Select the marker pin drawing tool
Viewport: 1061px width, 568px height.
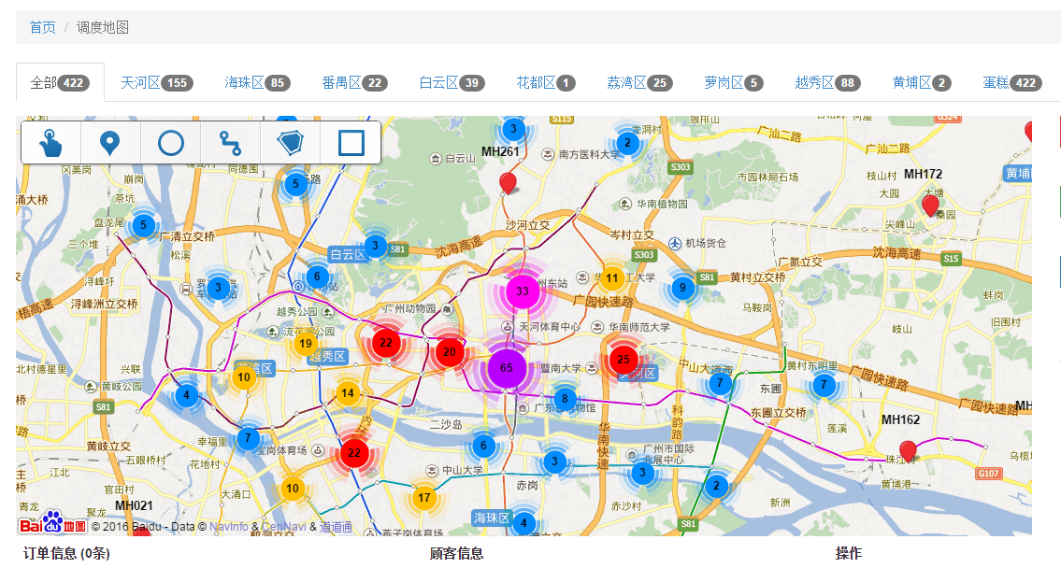[x=110, y=143]
